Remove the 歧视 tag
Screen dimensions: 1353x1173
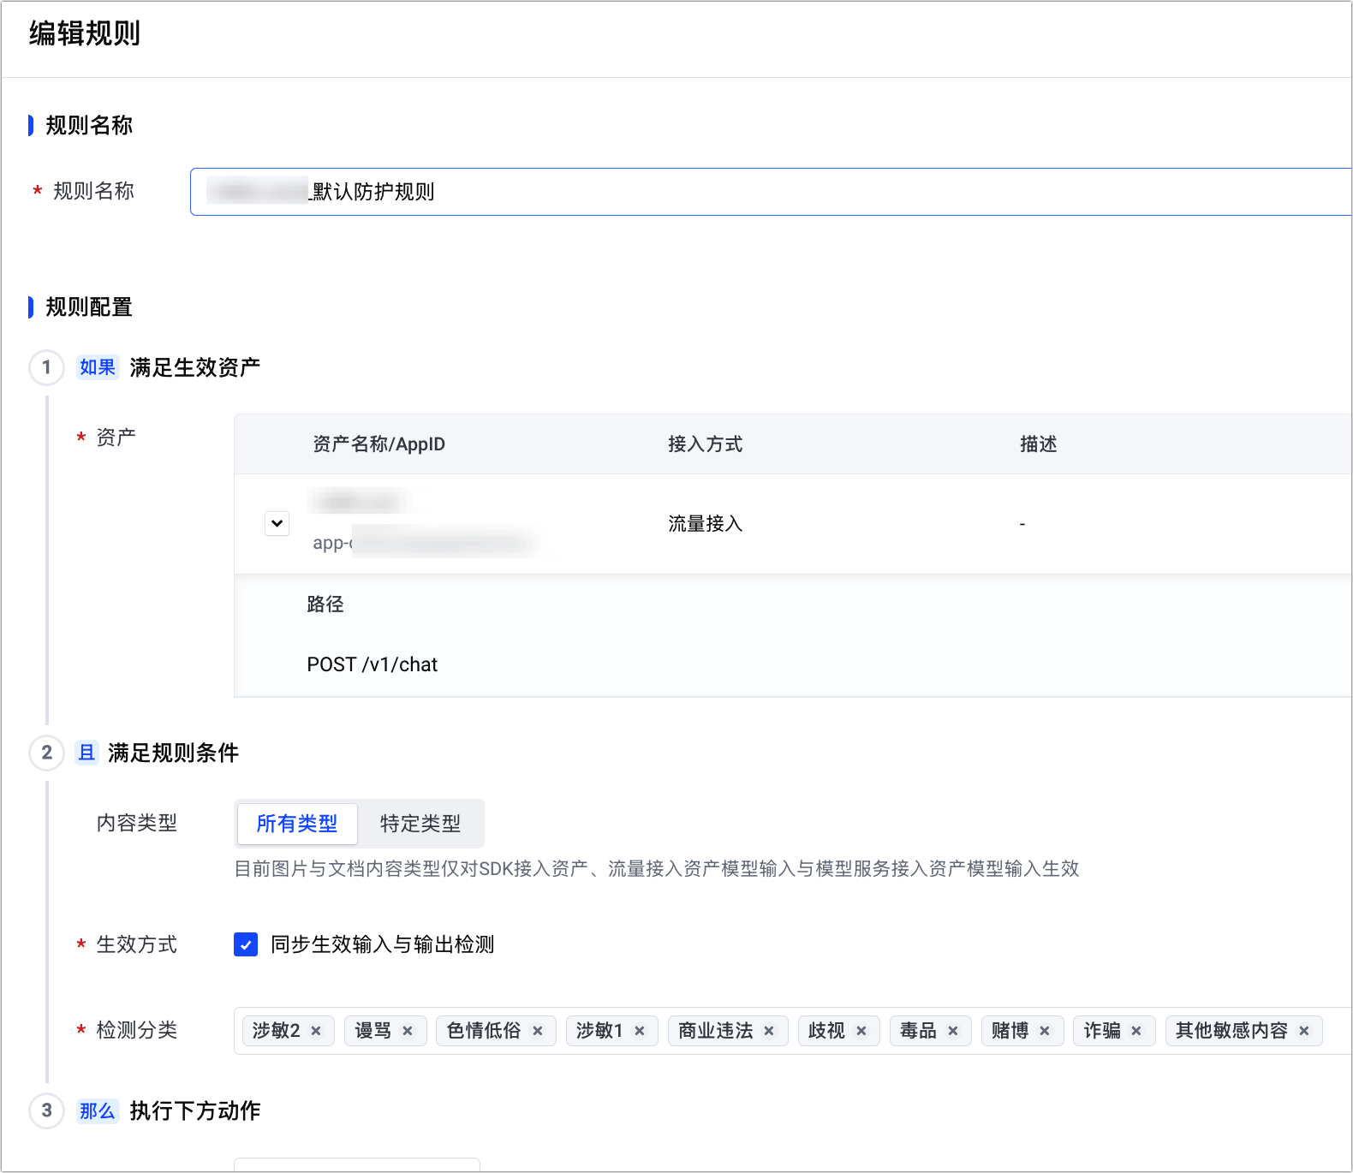click(861, 1031)
